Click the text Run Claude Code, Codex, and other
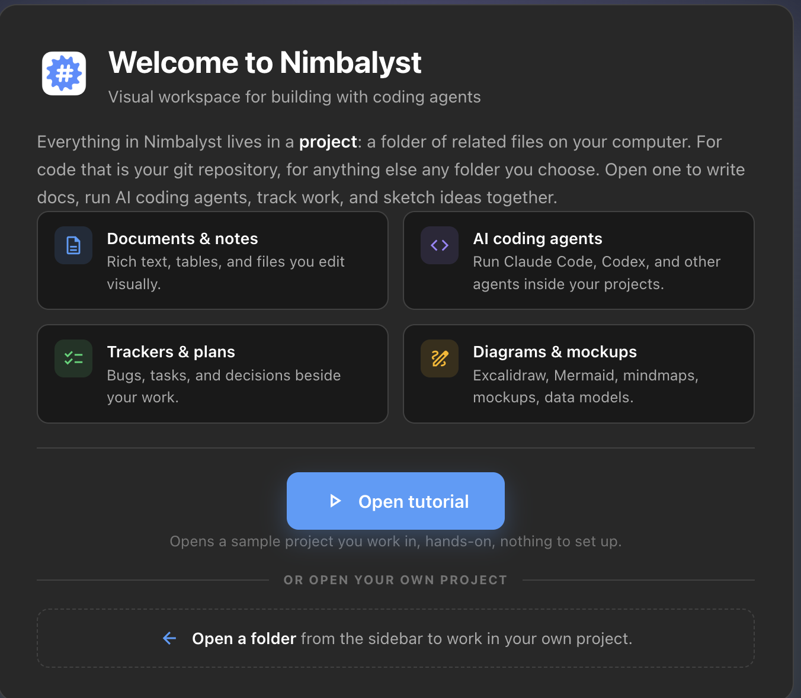Image resolution: width=801 pixels, height=698 pixels. click(x=597, y=262)
